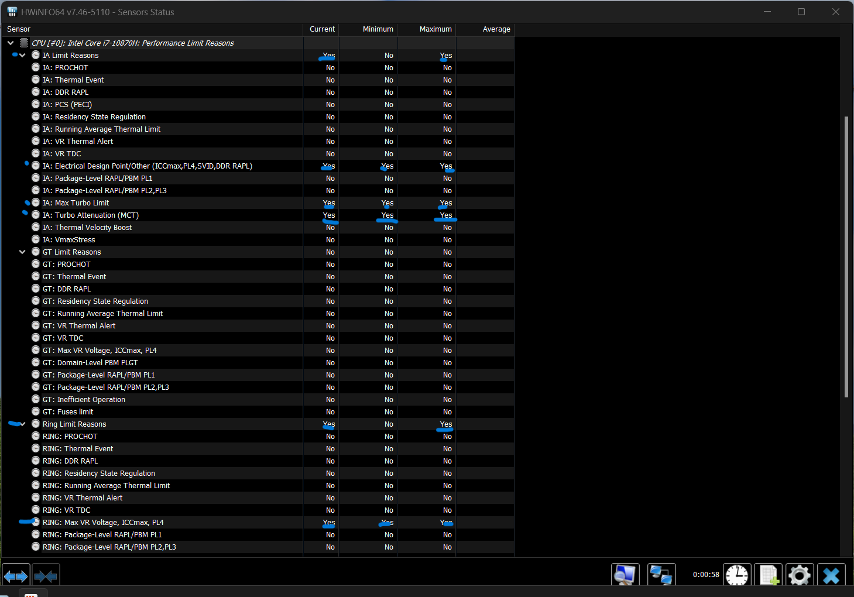The image size is (854, 597).
Task: Click the sensor icon for IA: PROCHOT
Action: point(36,67)
